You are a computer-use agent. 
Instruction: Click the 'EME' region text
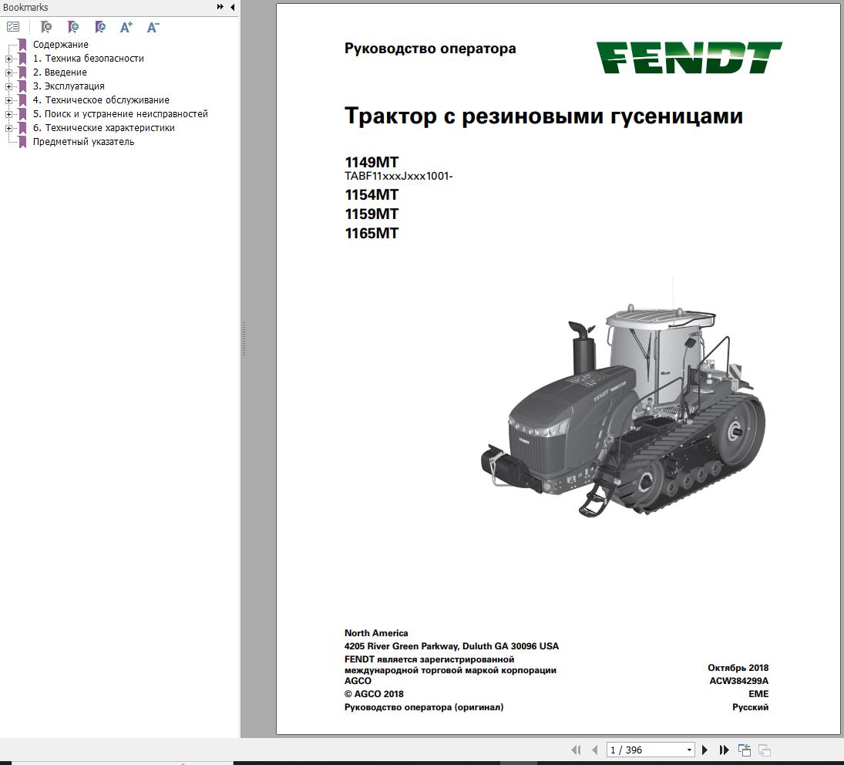point(758,694)
